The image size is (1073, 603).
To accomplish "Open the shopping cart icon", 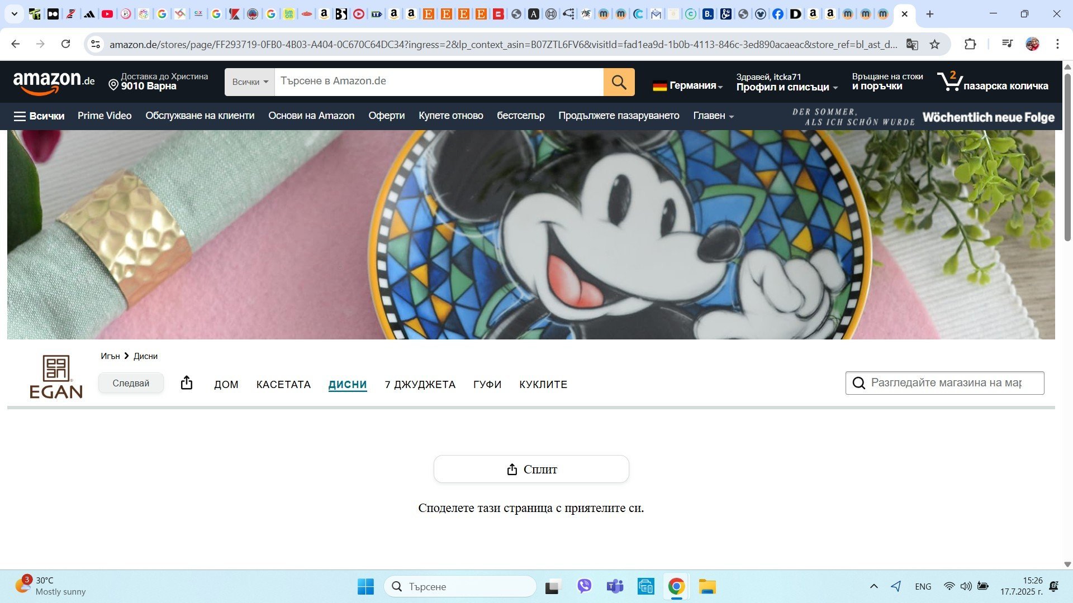I will 950,82.
